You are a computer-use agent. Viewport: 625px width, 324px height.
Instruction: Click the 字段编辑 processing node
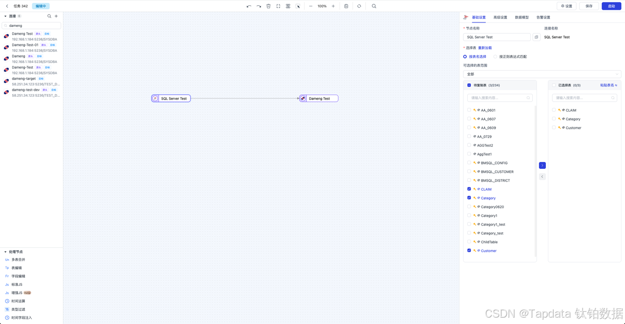[19, 276]
